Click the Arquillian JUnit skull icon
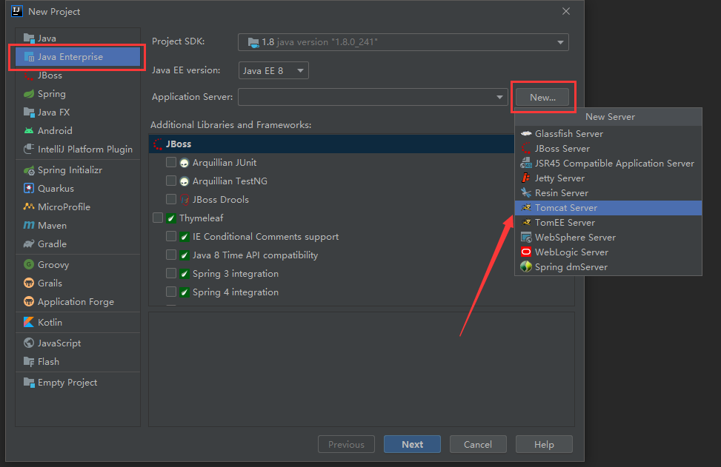The height and width of the screenshot is (467, 721). click(x=185, y=163)
